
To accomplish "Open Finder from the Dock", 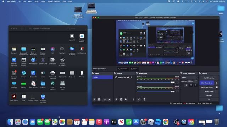I will (10, 122).
